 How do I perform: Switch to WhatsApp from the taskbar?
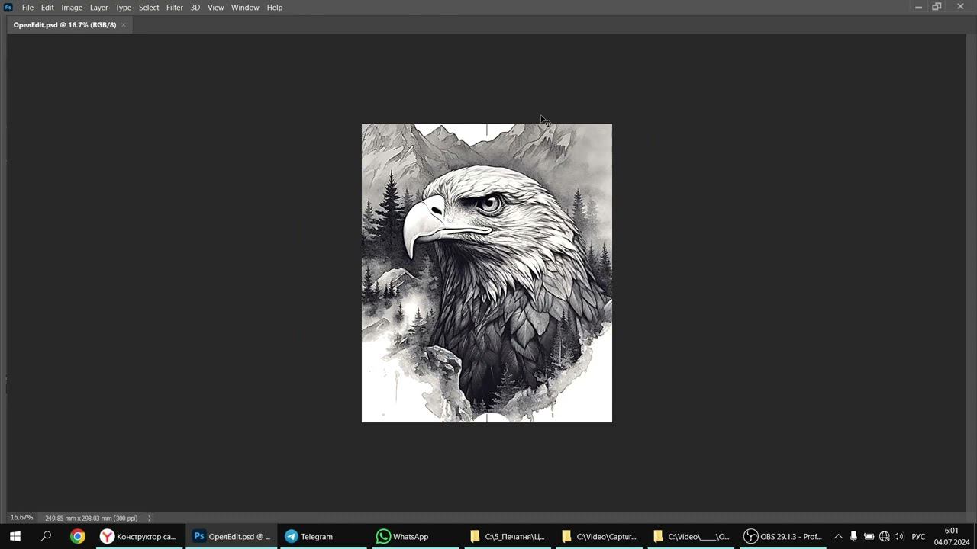tap(414, 537)
